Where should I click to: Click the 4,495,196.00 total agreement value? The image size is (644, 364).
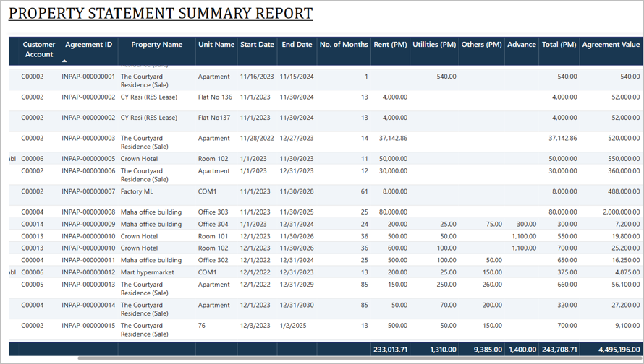coord(619,350)
